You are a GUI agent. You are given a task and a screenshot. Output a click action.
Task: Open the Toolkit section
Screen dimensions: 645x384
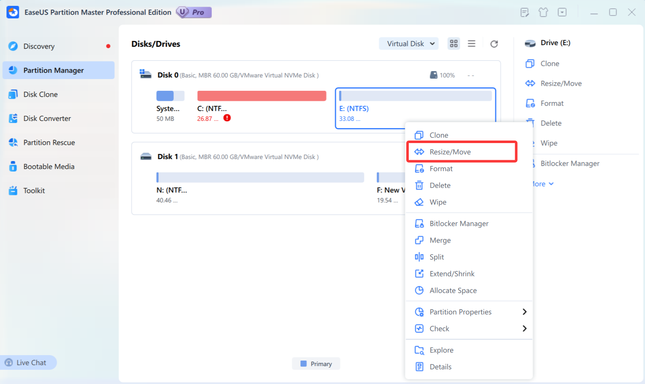point(59,190)
